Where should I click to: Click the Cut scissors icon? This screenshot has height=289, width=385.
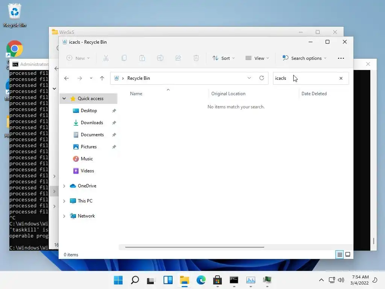[x=106, y=58]
